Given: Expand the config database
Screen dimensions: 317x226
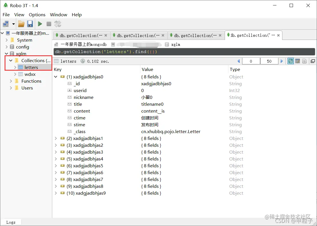Looking at the screenshot, I should coord(7,47).
